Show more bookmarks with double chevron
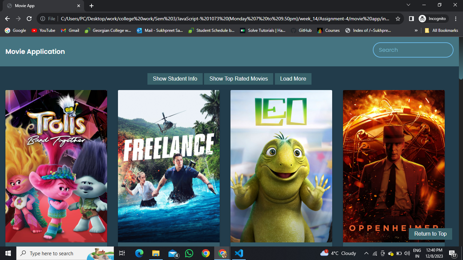The height and width of the screenshot is (260, 463). pyautogui.click(x=416, y=30)
